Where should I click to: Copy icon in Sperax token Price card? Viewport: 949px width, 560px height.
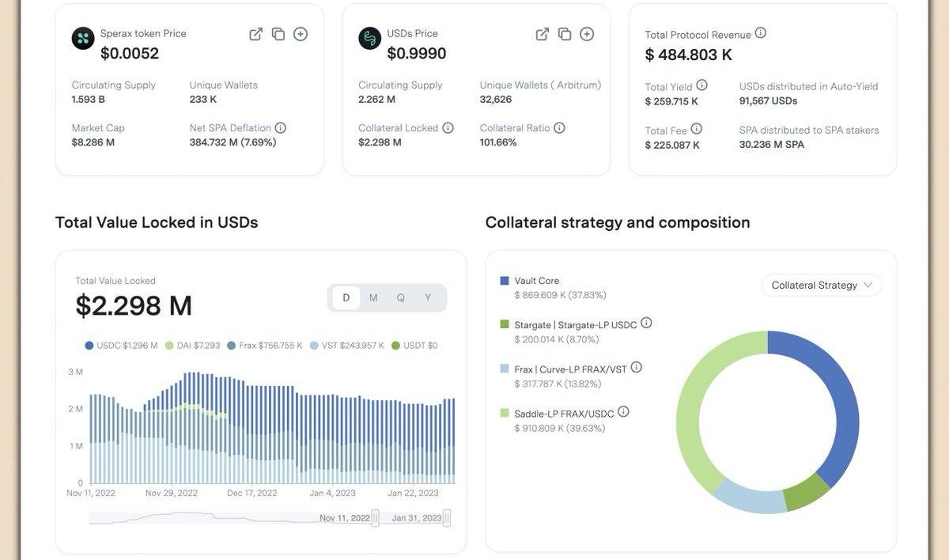[278, 34]
